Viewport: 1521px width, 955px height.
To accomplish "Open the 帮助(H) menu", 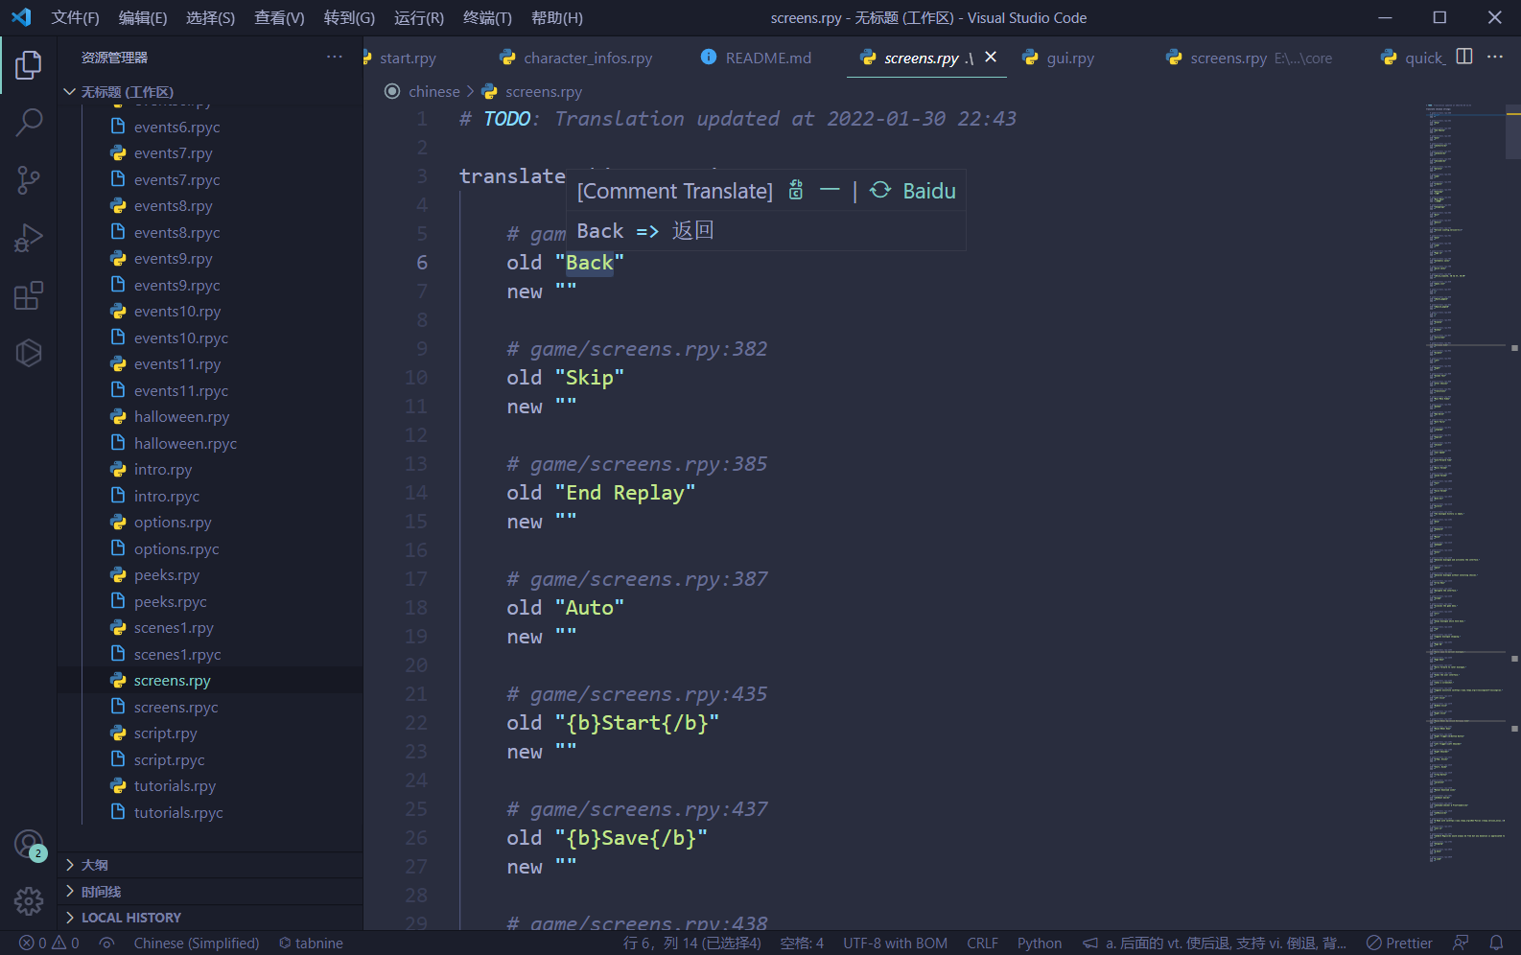I will (557, 18).
